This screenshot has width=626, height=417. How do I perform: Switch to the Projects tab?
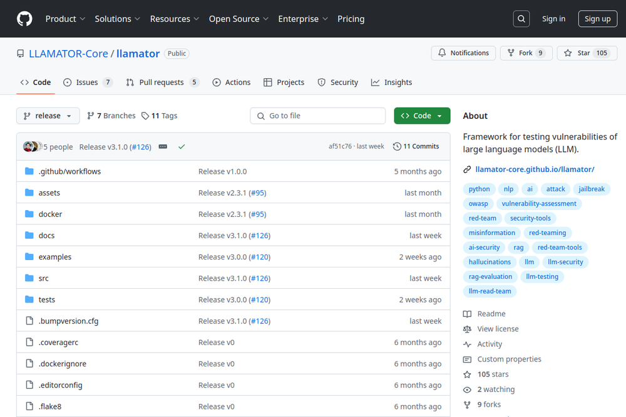click(284, 82)
